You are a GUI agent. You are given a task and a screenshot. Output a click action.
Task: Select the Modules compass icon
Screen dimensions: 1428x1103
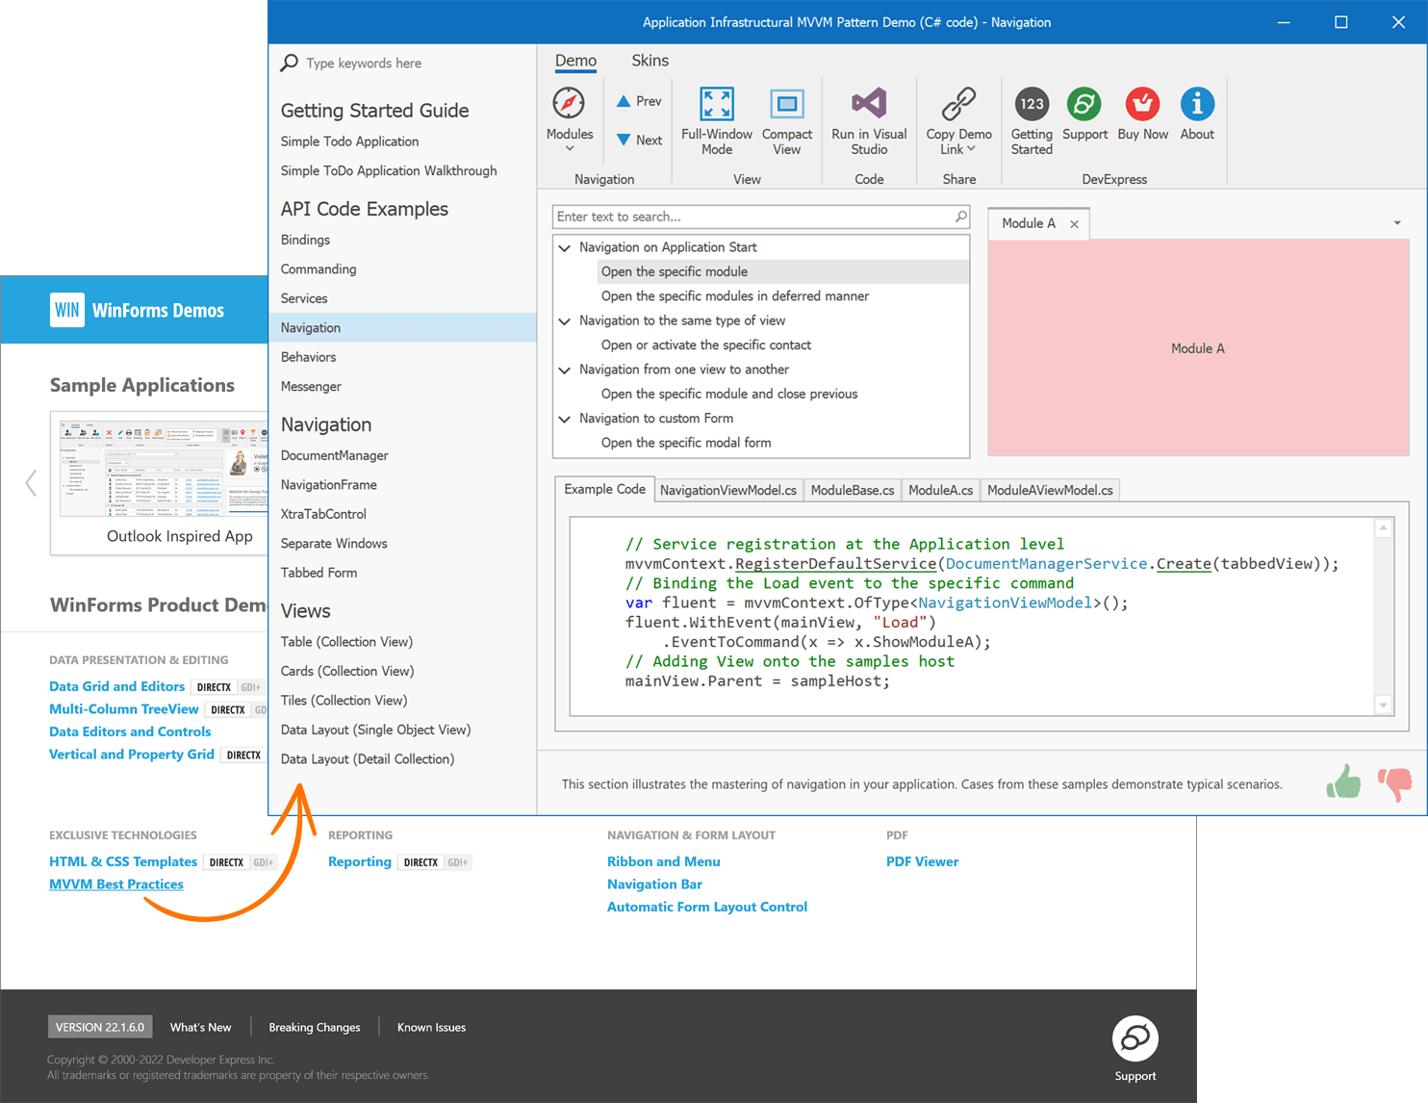(x=569, y=103)
